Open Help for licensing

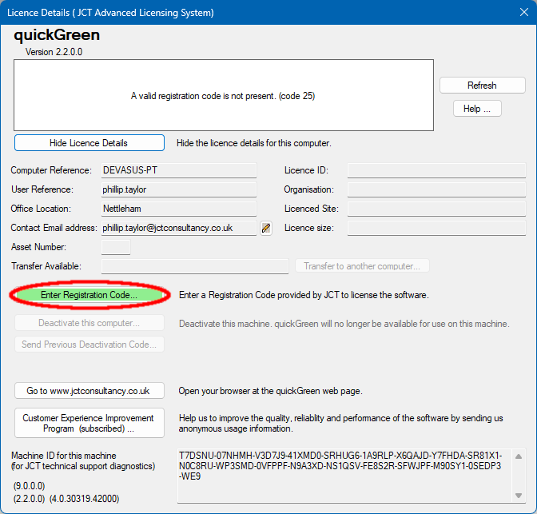point(477,109)
